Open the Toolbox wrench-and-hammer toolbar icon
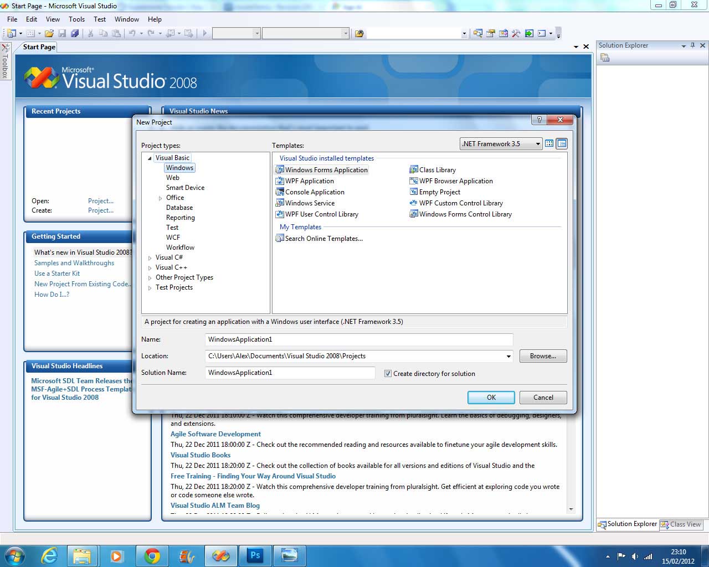Image resolution: width=709 pixels, height=567 pixels. 516,33
